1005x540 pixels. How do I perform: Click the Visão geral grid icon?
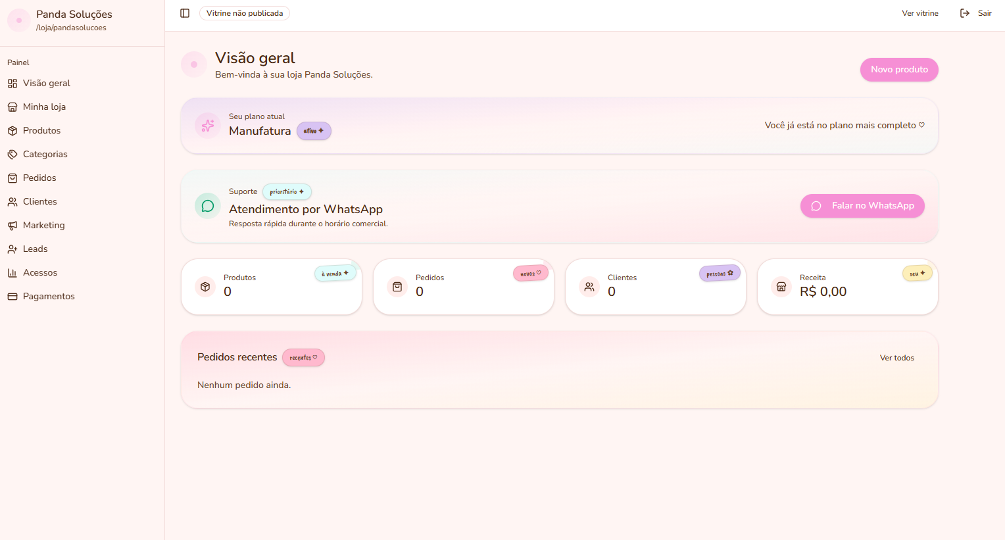coord(12,84)
